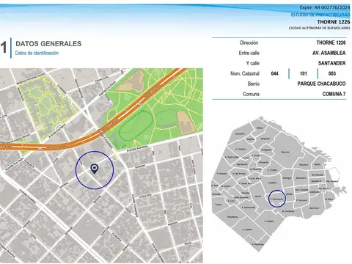Click the 'Comuna' field label

pyautogui.click(x=251, y=94)
